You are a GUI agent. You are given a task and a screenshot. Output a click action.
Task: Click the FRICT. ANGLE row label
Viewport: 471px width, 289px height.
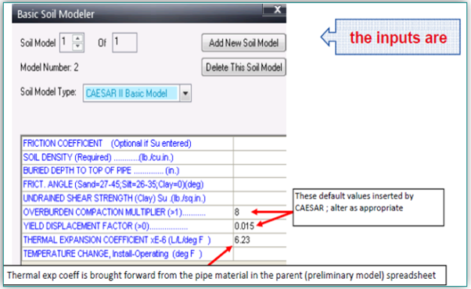coord(113,184)
